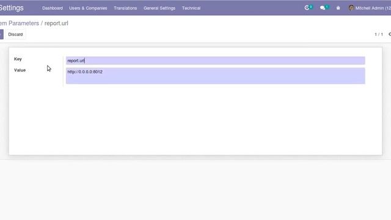Click the 1 / 1 pager counter

[379, 34]
